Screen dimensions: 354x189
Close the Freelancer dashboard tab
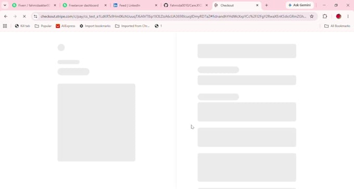pos(106,5)
